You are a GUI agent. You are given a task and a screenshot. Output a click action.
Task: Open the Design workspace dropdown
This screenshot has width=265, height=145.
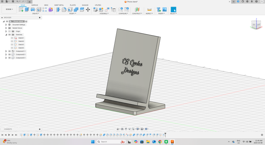point(9,9)
